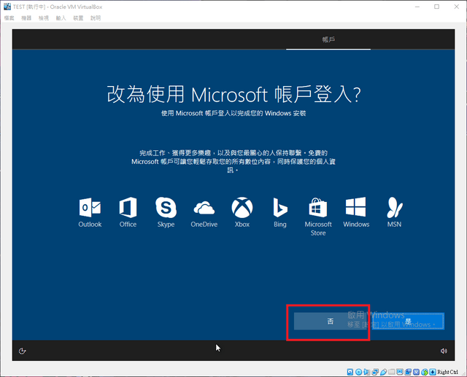Click the 是 (Yes) button
467x377 pixels.
[408, 322]
